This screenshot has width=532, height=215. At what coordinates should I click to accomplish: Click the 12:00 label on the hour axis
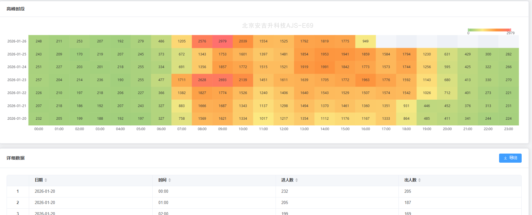[x=284, y=129]
